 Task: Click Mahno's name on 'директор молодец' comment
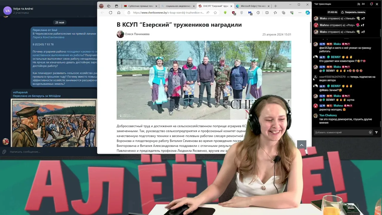coord(338,106)
